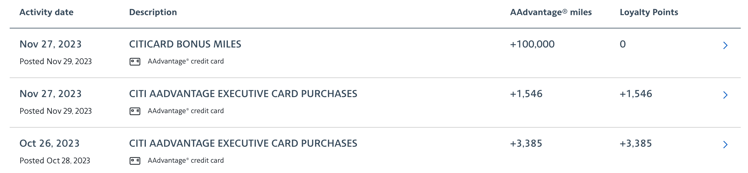Select the AAdvantage miles column header
Viewport: 748px width, 173px height.
click(551, 12)
